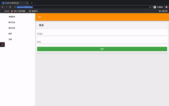
Task: Focus the 用户名 input field
Action: (x=102, y=34)
